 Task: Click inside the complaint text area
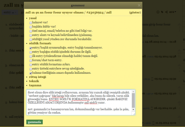click(79, 102)
